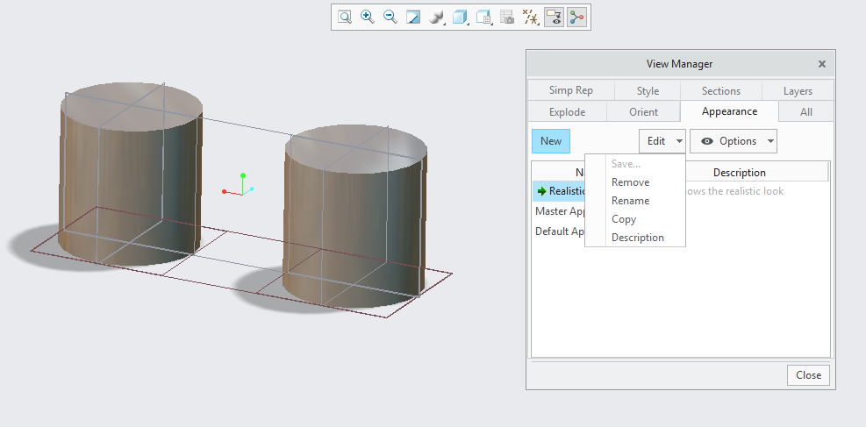Click the Description column header
The width and height of the screenshot is (866, 427).
[739, 173]
